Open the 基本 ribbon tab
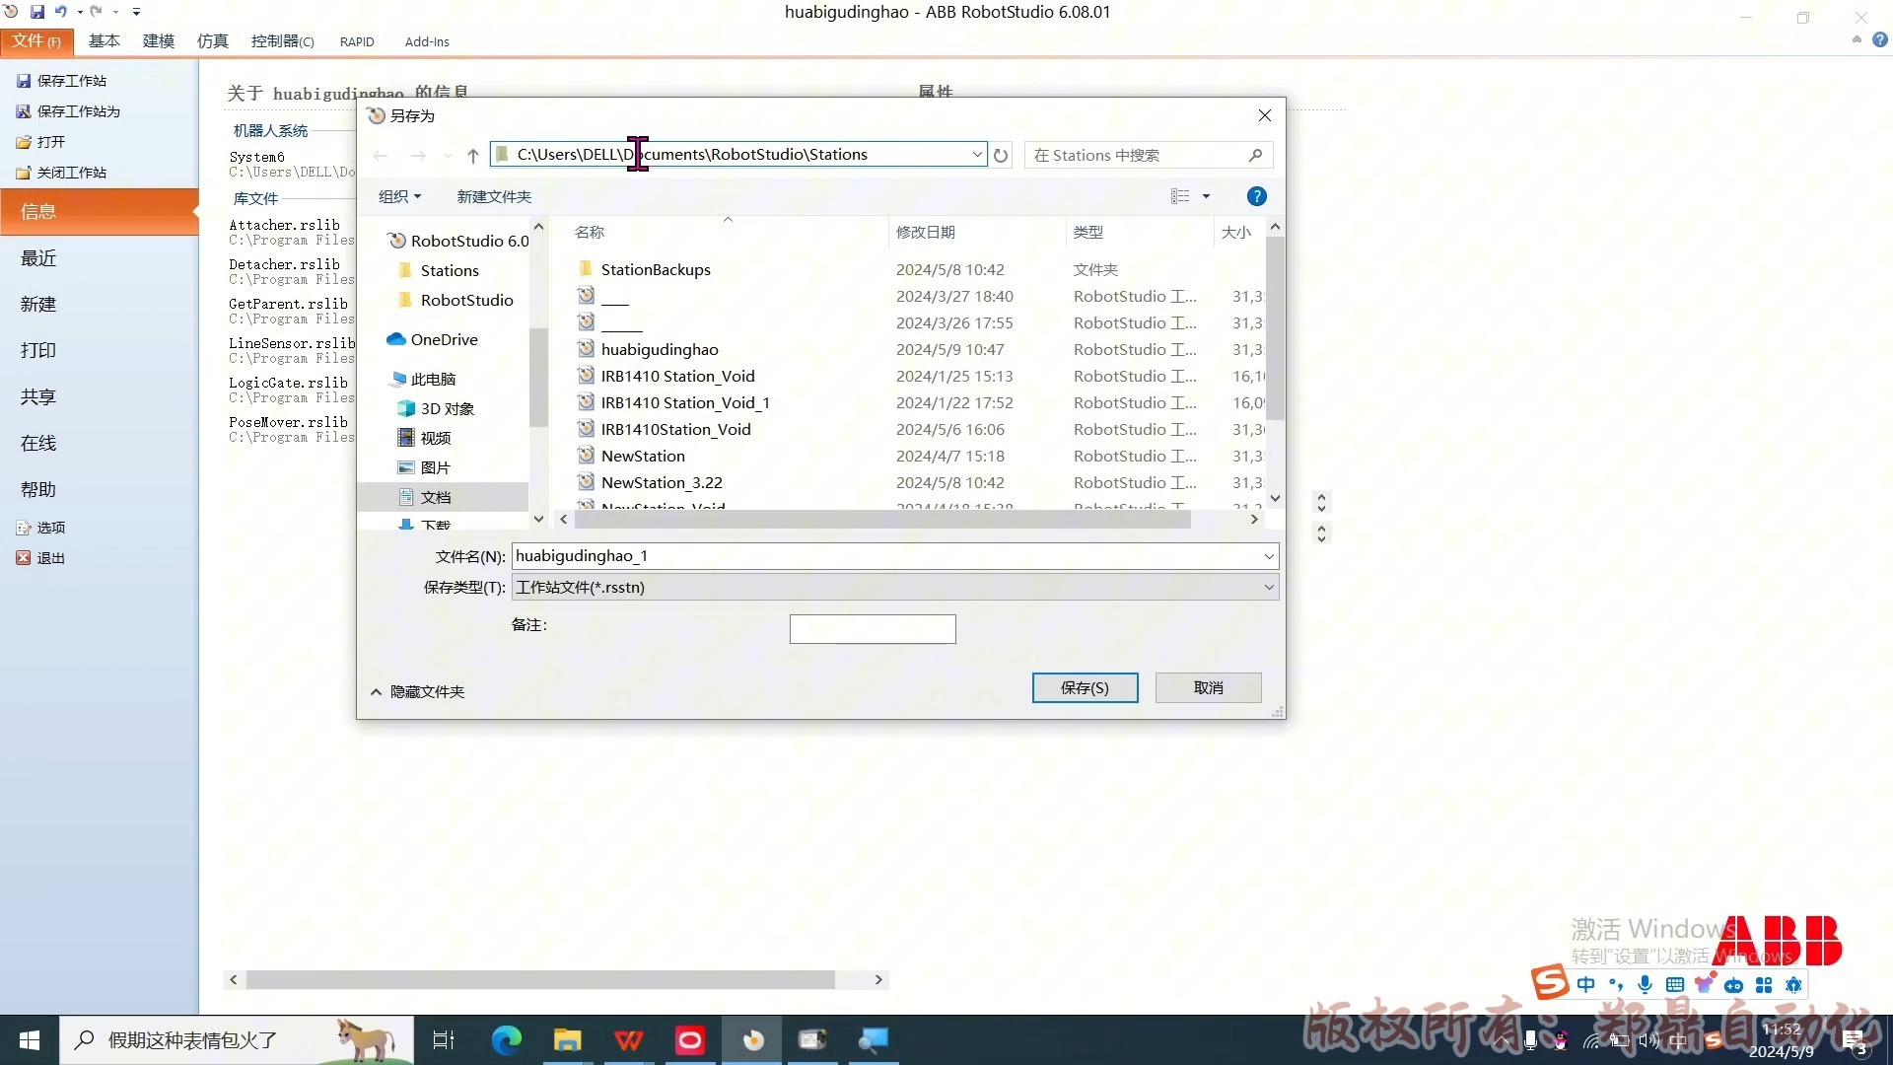1893x1065 pixels. click(105, 41)
